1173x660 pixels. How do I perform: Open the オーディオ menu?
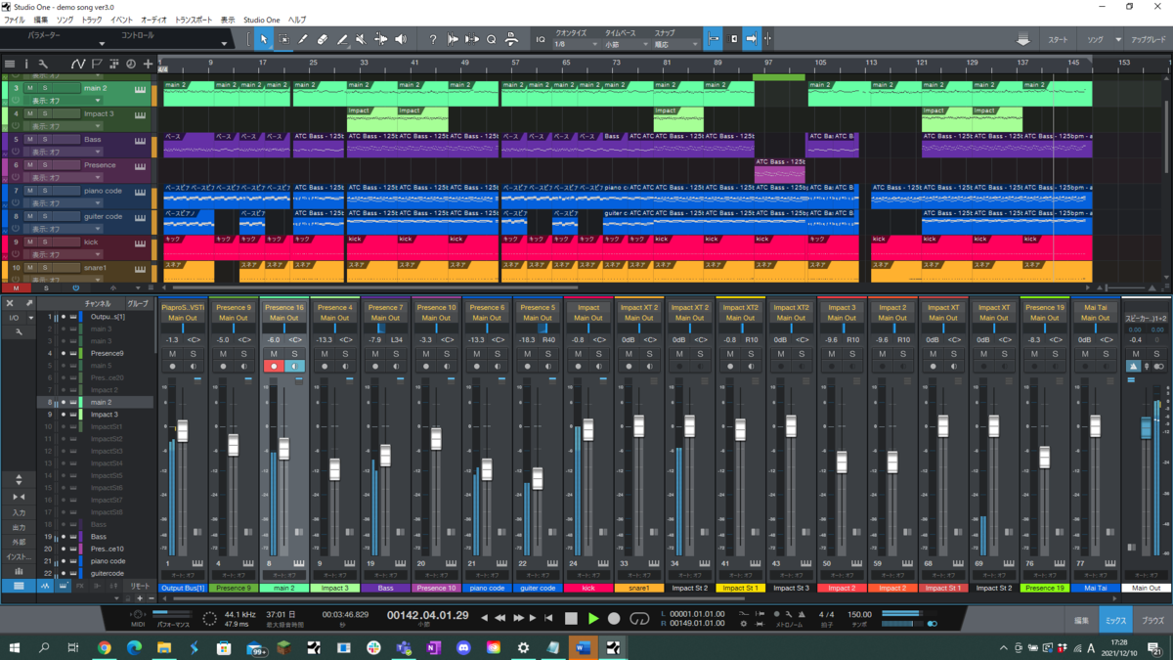point(153,20)
